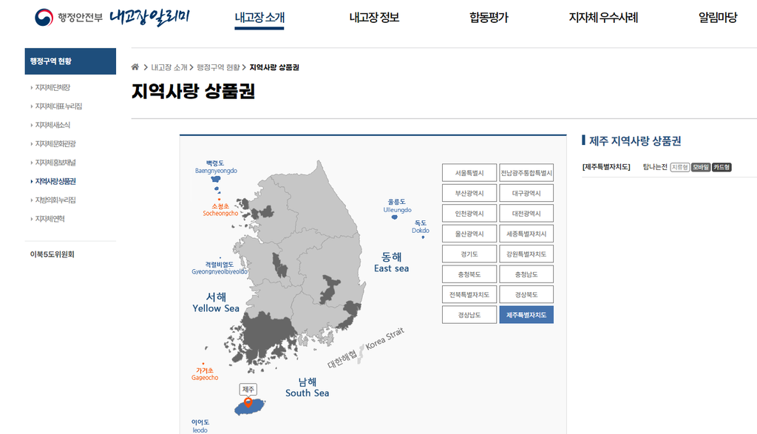
Task: Open 지방의회누리집 in sidebar
Action: coord(55,200)
